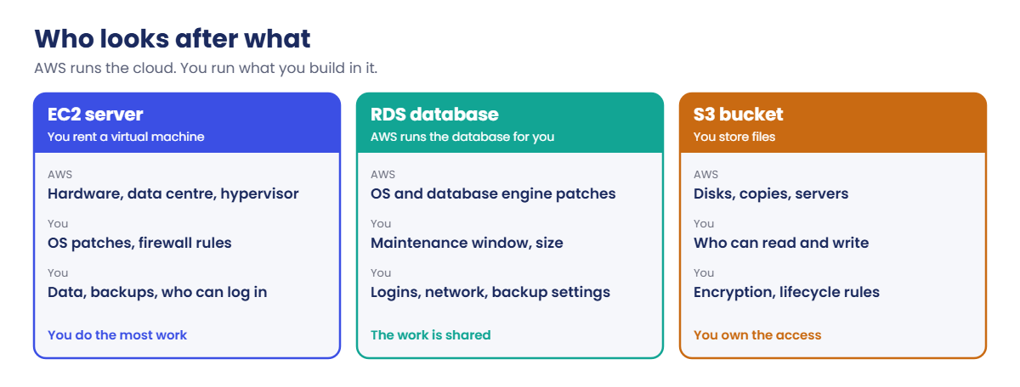Click the 'AWS' label in RDS card

click(383, 175)
